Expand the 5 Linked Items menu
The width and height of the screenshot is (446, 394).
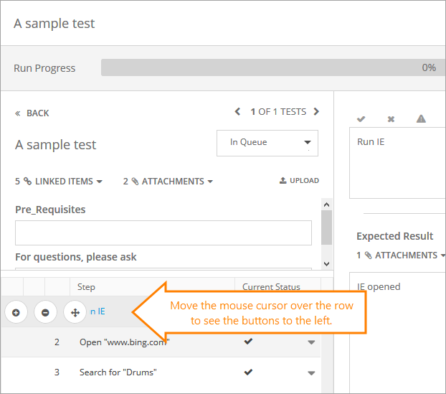59,182
